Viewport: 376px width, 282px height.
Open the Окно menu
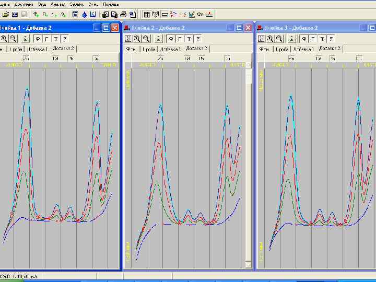[x=93, y=4]
